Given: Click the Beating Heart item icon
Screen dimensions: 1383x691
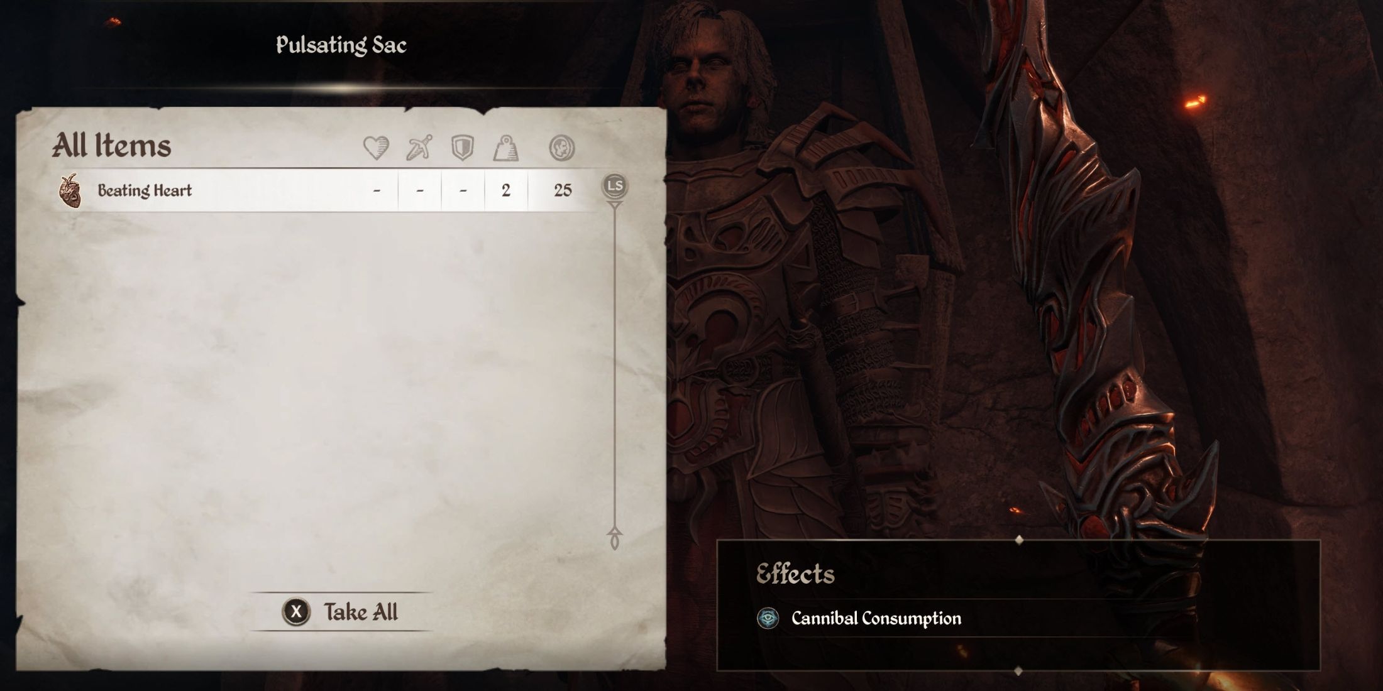Looking at the screenshot, I should [x=70, y=190].
